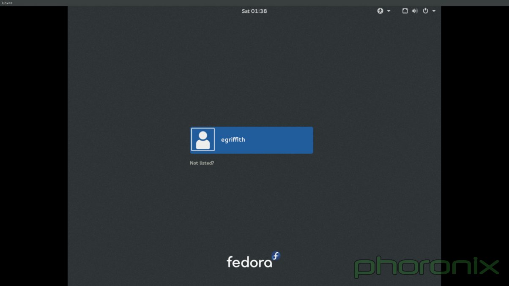The width and height of the screenshot is (509, 286).
Task: Click the speaker icon in the top bar
Action: tap(415, 11)
